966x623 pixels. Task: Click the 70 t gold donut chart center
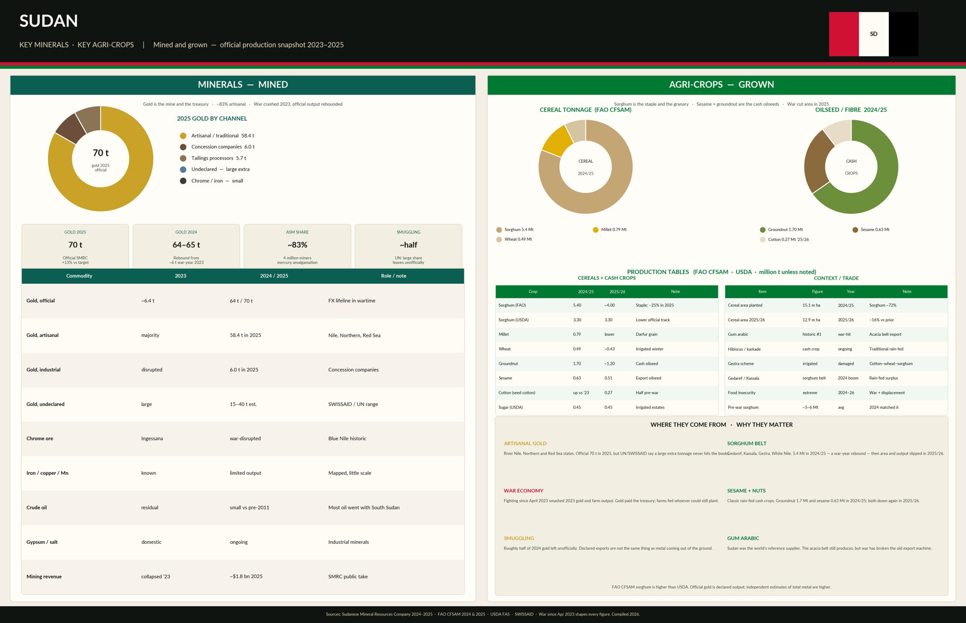point(100,159)
